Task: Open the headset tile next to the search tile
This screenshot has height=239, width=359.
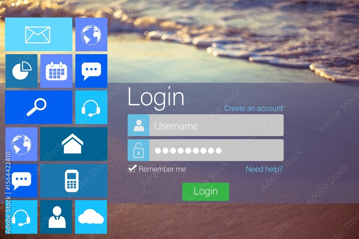Action: pos(91,107)
